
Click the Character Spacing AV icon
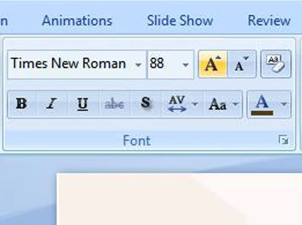(177, 104)
